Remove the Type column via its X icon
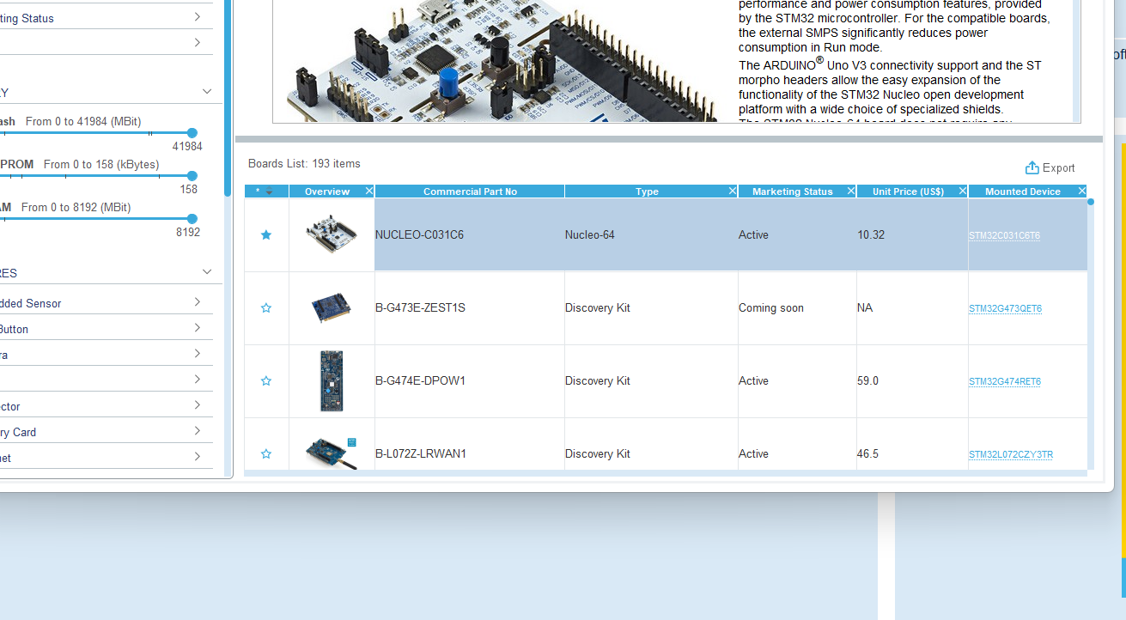The image size is (1126, 620). [732, 191]
